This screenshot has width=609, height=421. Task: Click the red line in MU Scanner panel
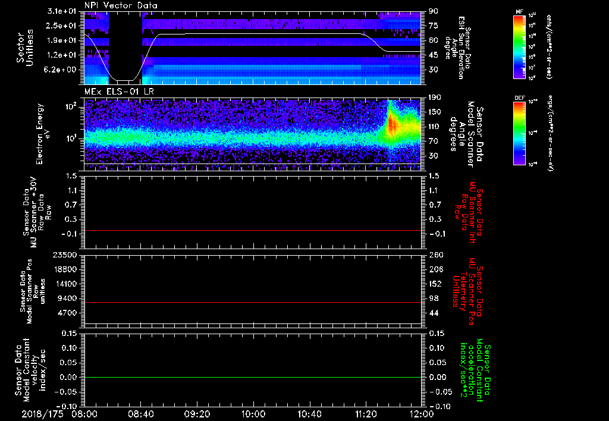(x=253, y=230)
